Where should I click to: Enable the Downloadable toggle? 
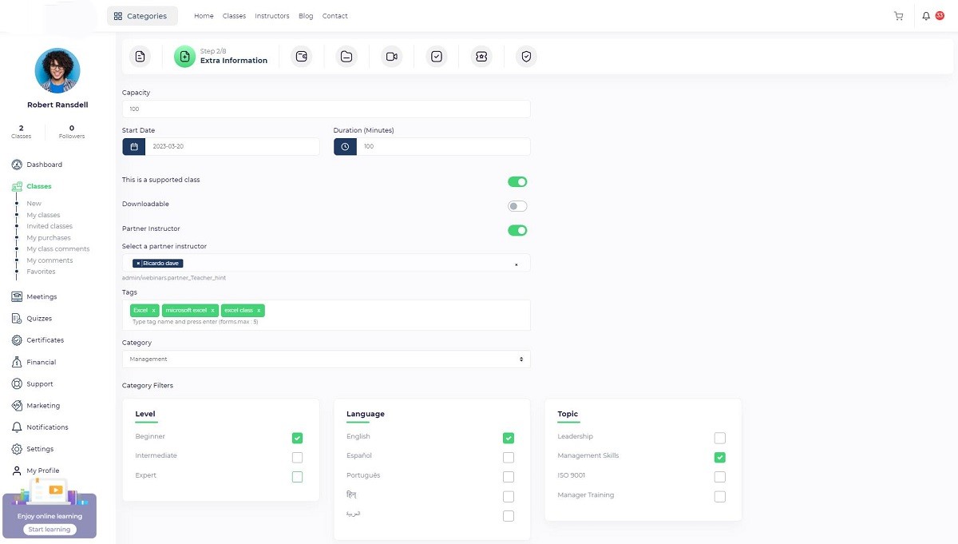click(517, 206)
